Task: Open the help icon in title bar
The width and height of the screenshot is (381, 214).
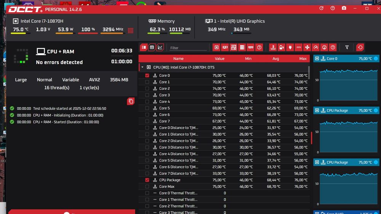Action: pyautogui.click(x=333, y=8)
